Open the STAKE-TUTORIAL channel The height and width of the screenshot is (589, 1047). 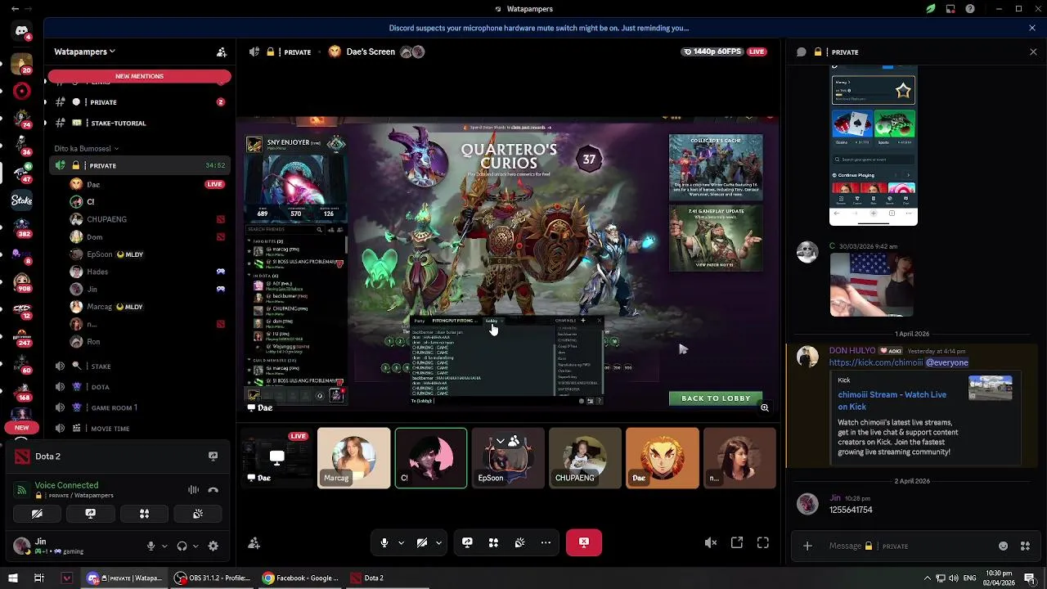coord(137,123)
